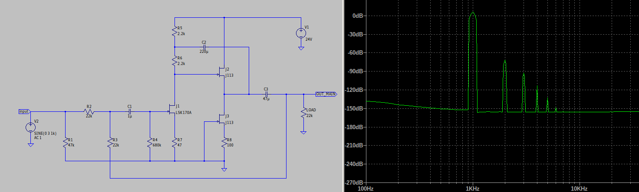Image resolution: width=639 pixels, height=192 pixels.
Task: Select resistor R8 symbol
Action: 224,143
